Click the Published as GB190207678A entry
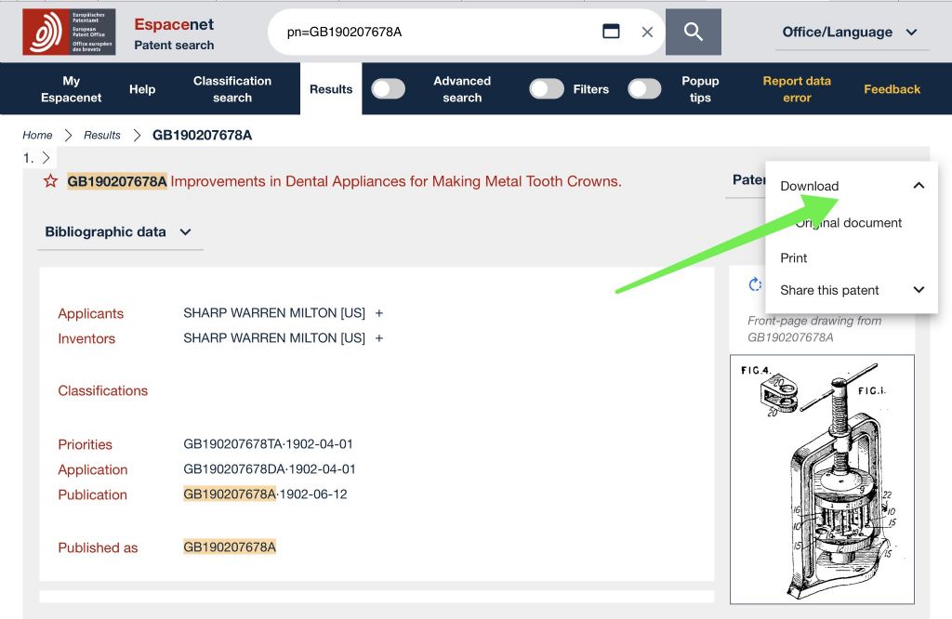The height and width of the screenshot is (619, 952). (x=230, y=547)
